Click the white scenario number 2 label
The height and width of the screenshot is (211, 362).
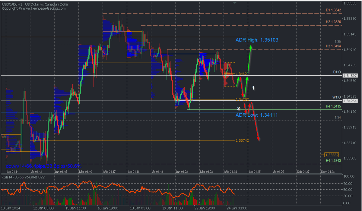238,108
